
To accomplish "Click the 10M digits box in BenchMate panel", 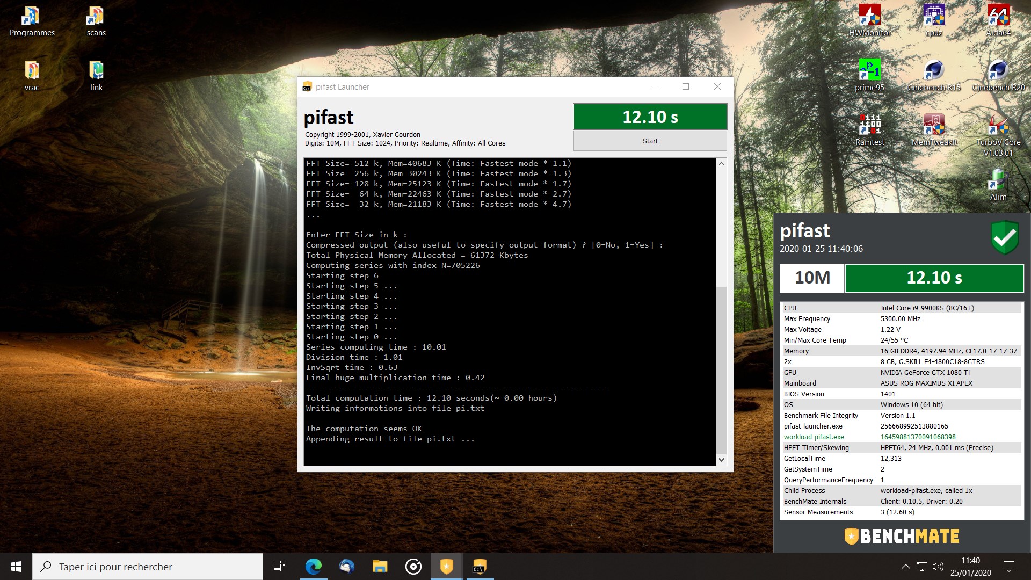I will [x=812, y=278].
